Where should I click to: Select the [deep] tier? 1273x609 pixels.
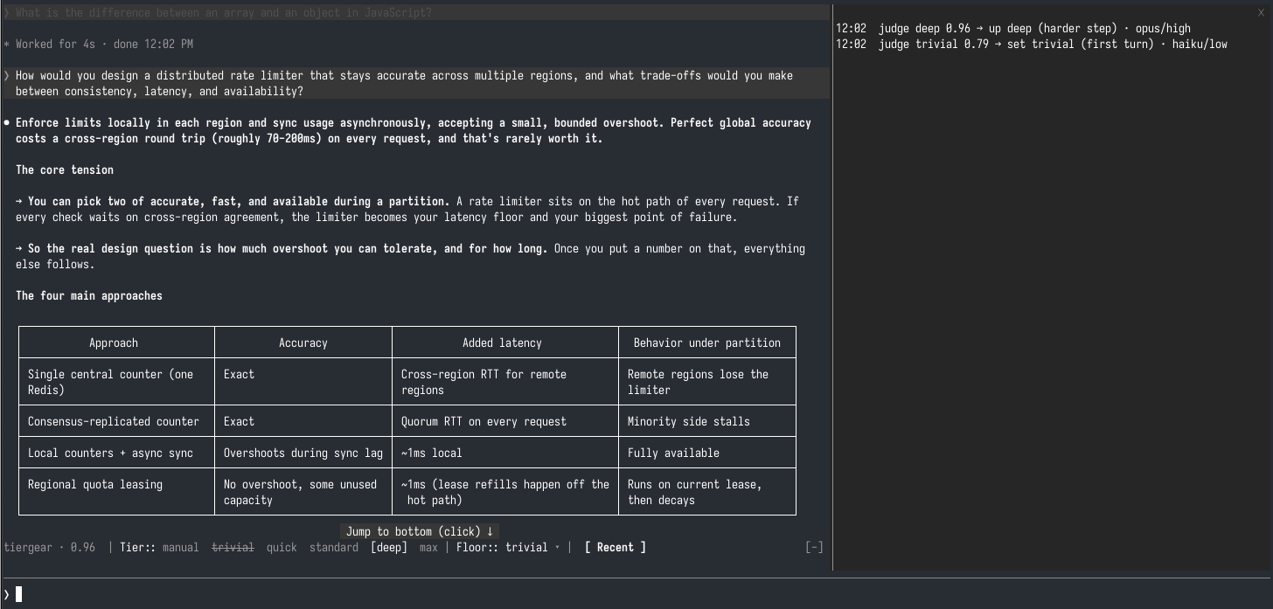(x=389, y=547)
